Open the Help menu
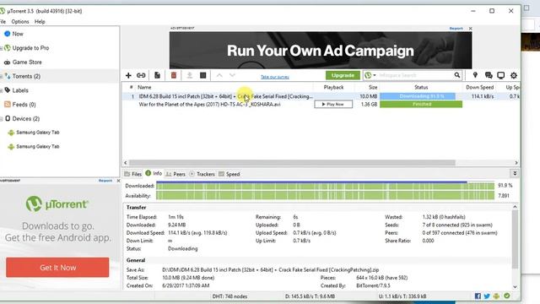Image resolution: width=540 pixels, height=304 pixels. 40,21
